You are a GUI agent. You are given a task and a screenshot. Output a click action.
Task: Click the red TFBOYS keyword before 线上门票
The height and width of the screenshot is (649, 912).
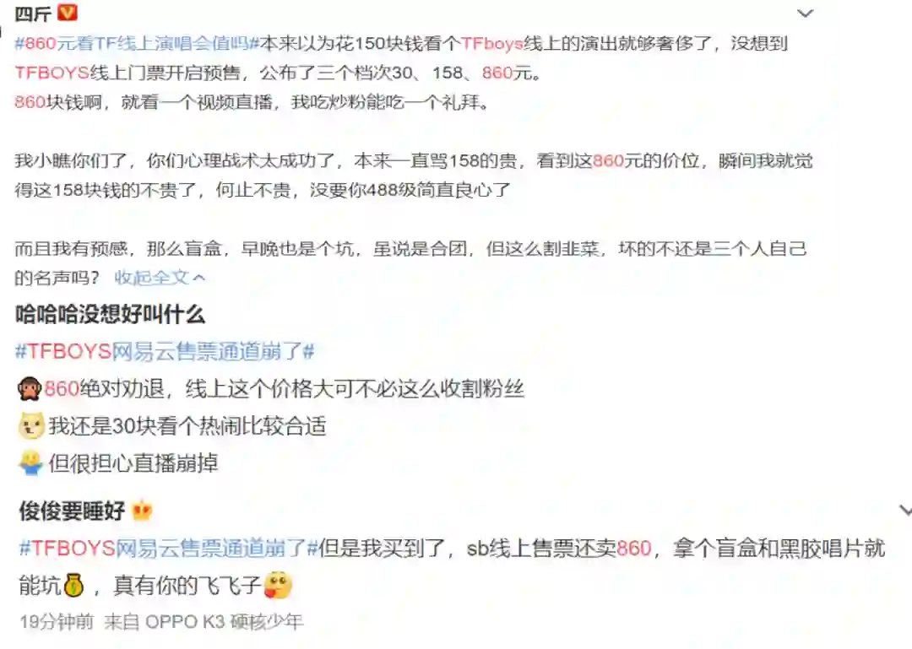click(52, 73)
